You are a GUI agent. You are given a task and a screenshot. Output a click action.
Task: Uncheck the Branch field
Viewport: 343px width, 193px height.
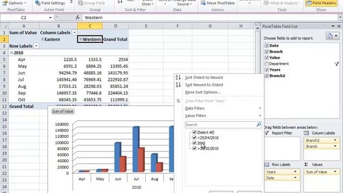pyautogui.click(x=267, y=51)
